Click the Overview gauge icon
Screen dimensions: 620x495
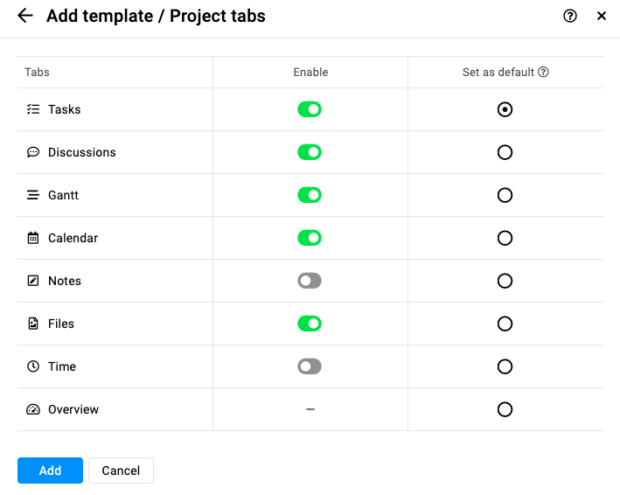[33, 409]
